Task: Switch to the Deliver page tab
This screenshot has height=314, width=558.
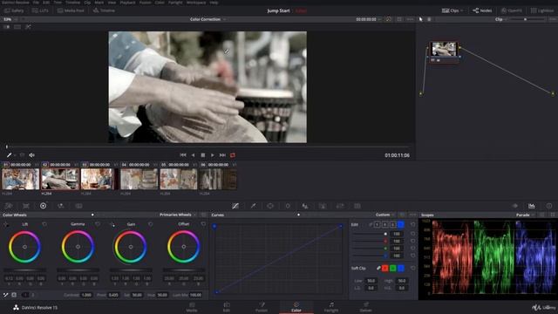Action: pos(365,307)
